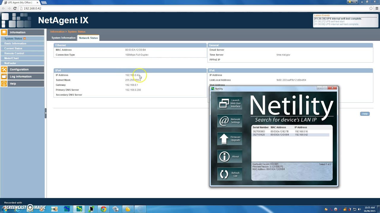
Task: Open Network Settings in the Netility window
Action: [x=230, y=121]
